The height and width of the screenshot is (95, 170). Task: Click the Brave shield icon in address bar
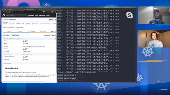[x=44, y=12]
